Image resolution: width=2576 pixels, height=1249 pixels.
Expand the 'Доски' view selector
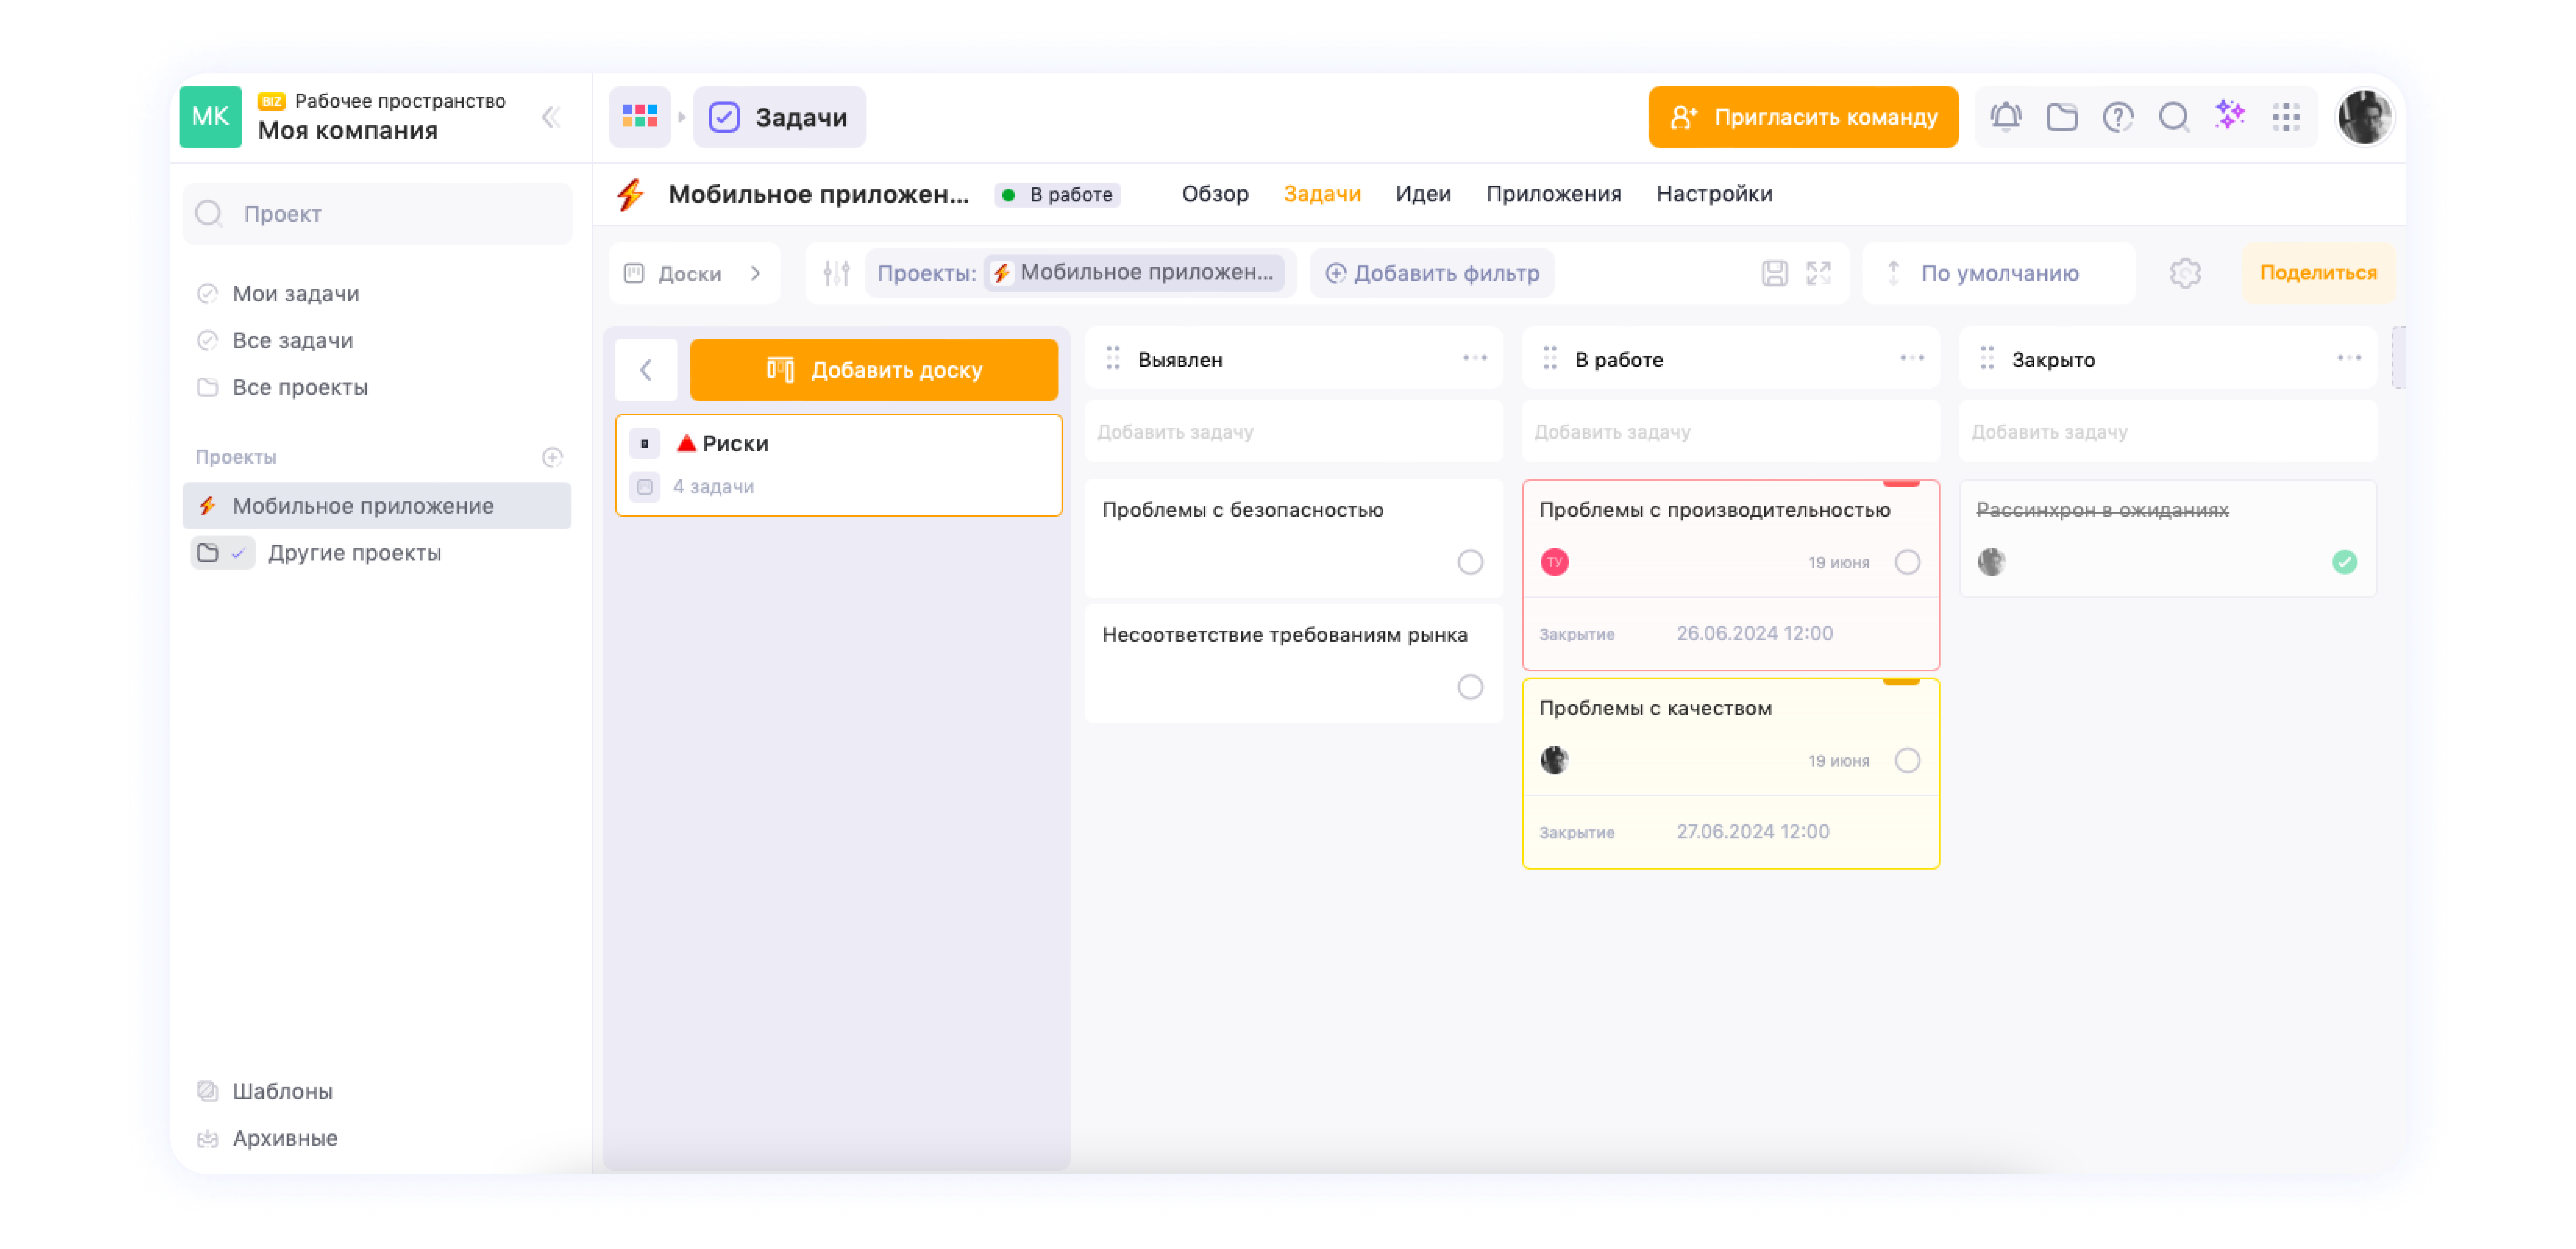pyautogui.click(x=692, y=273)
